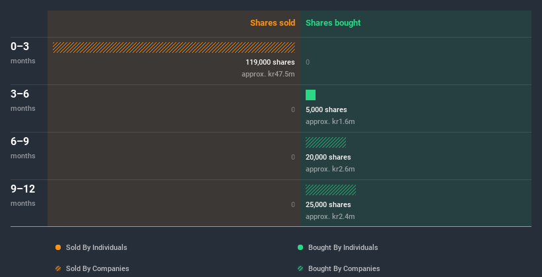
Task: Click the zero bought value in 0–3 months row
Action: coord(308,62)
